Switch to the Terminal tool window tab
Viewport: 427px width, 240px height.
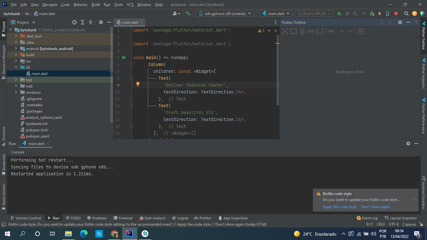123,218
